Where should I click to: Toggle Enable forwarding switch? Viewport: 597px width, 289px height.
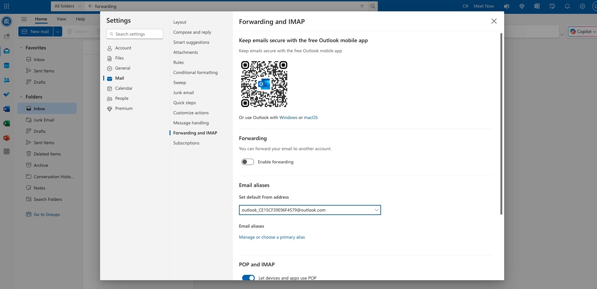tap(248, 162)
